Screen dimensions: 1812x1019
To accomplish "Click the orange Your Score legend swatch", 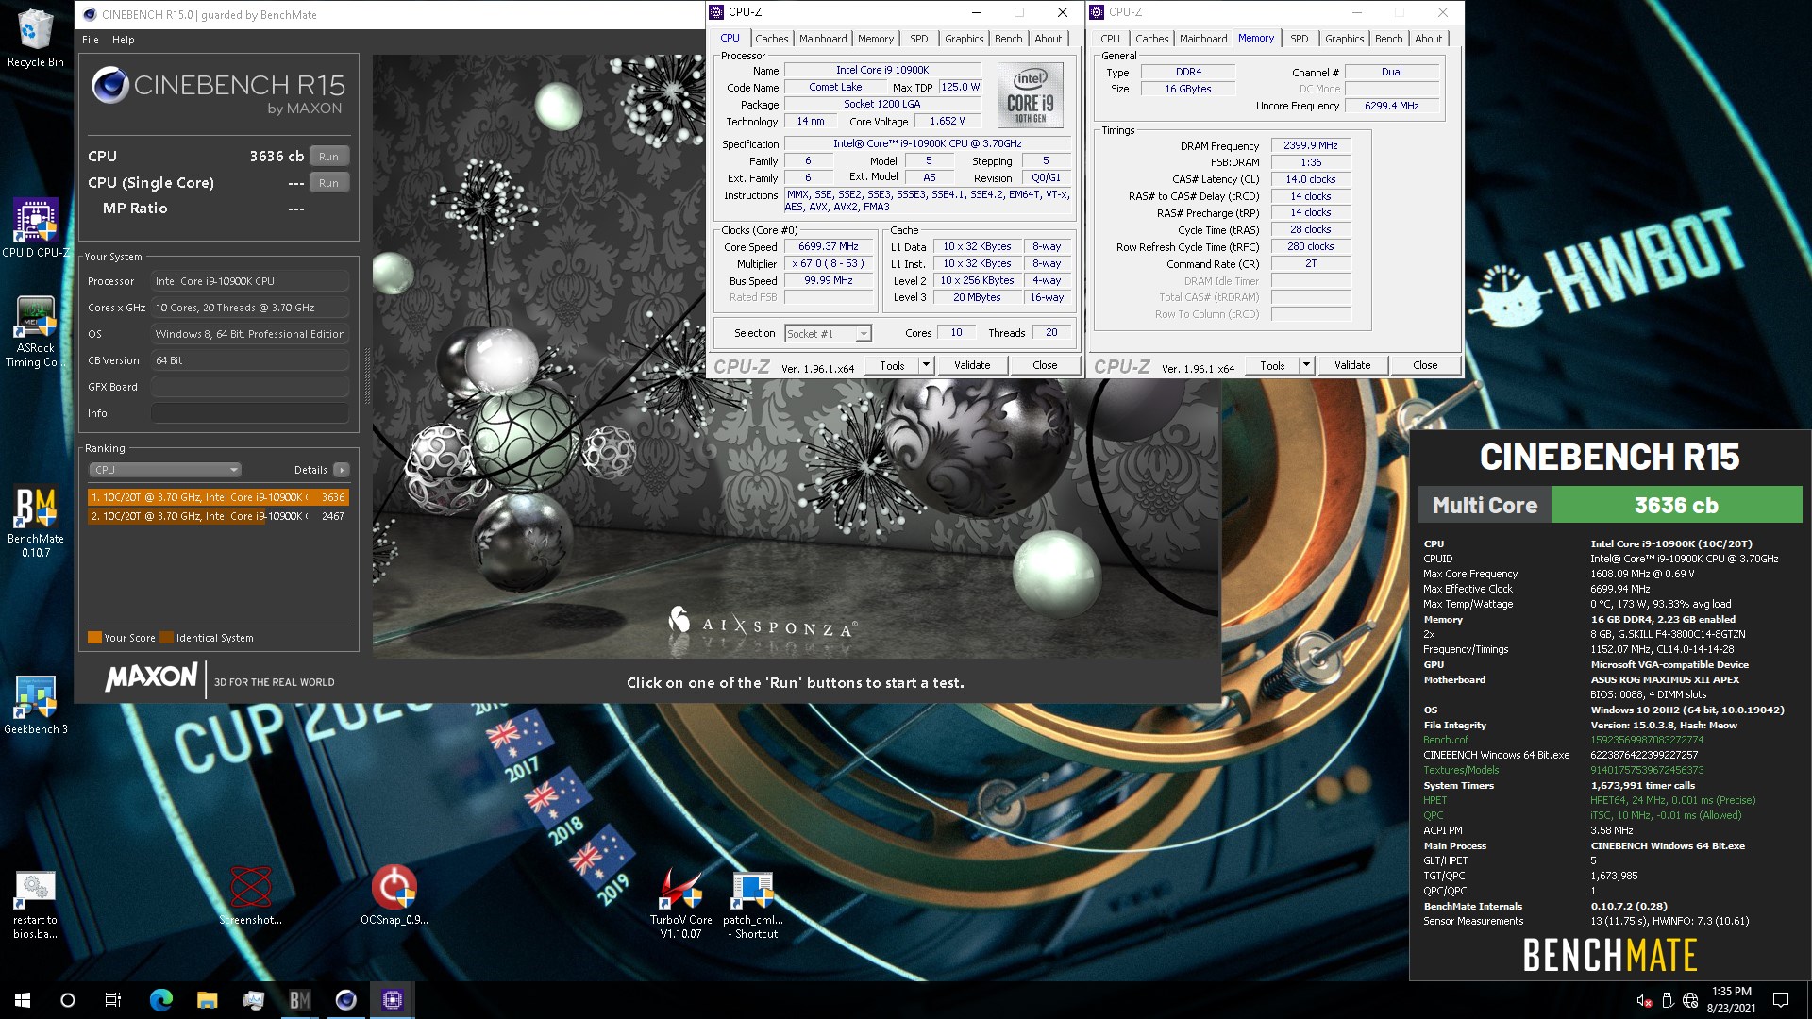I will 94,638.
